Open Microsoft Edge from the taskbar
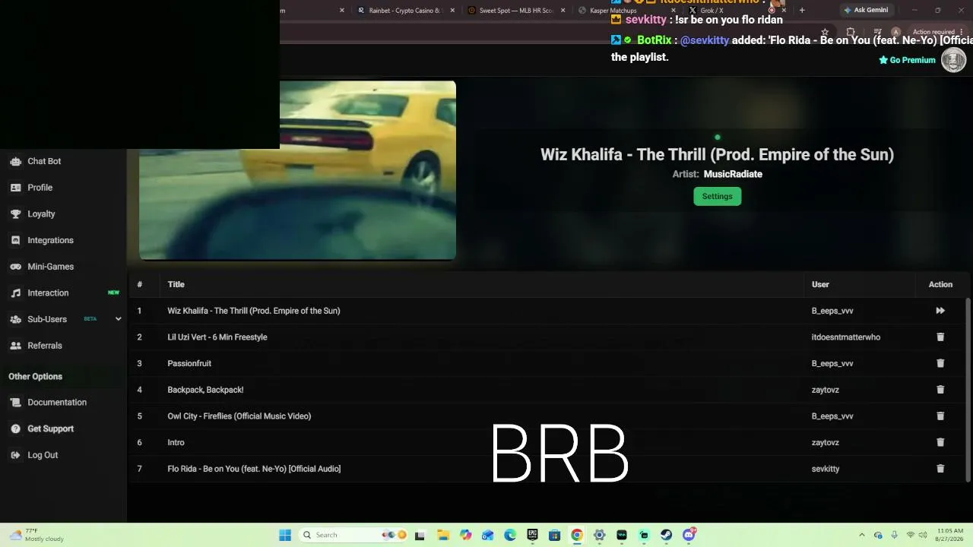The width and height of the screenshot is (973, 547). coord(510,535)
